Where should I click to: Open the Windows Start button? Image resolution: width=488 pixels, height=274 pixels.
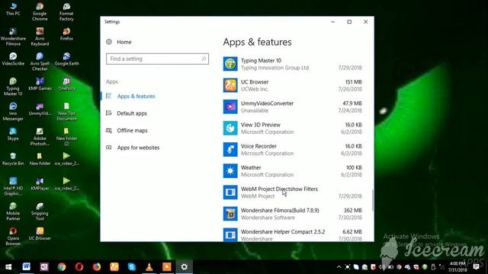8,267
